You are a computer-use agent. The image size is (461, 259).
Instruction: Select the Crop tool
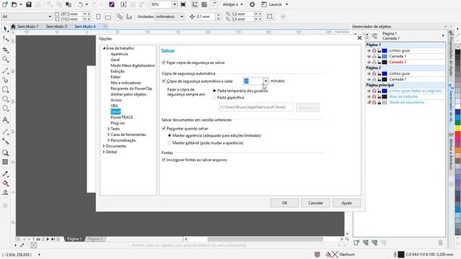click(x=5, y=50)
